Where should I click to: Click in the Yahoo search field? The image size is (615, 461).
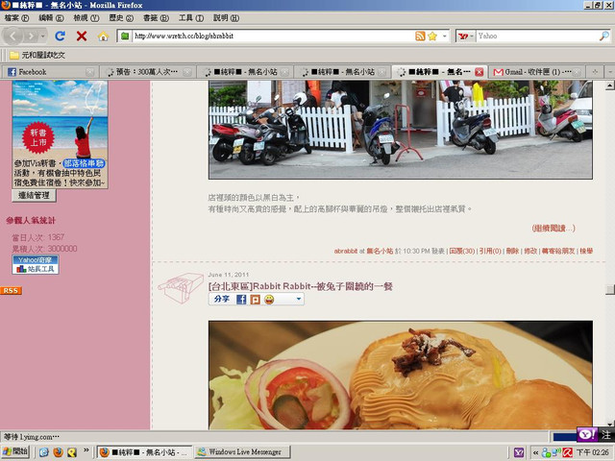(537, 36)
